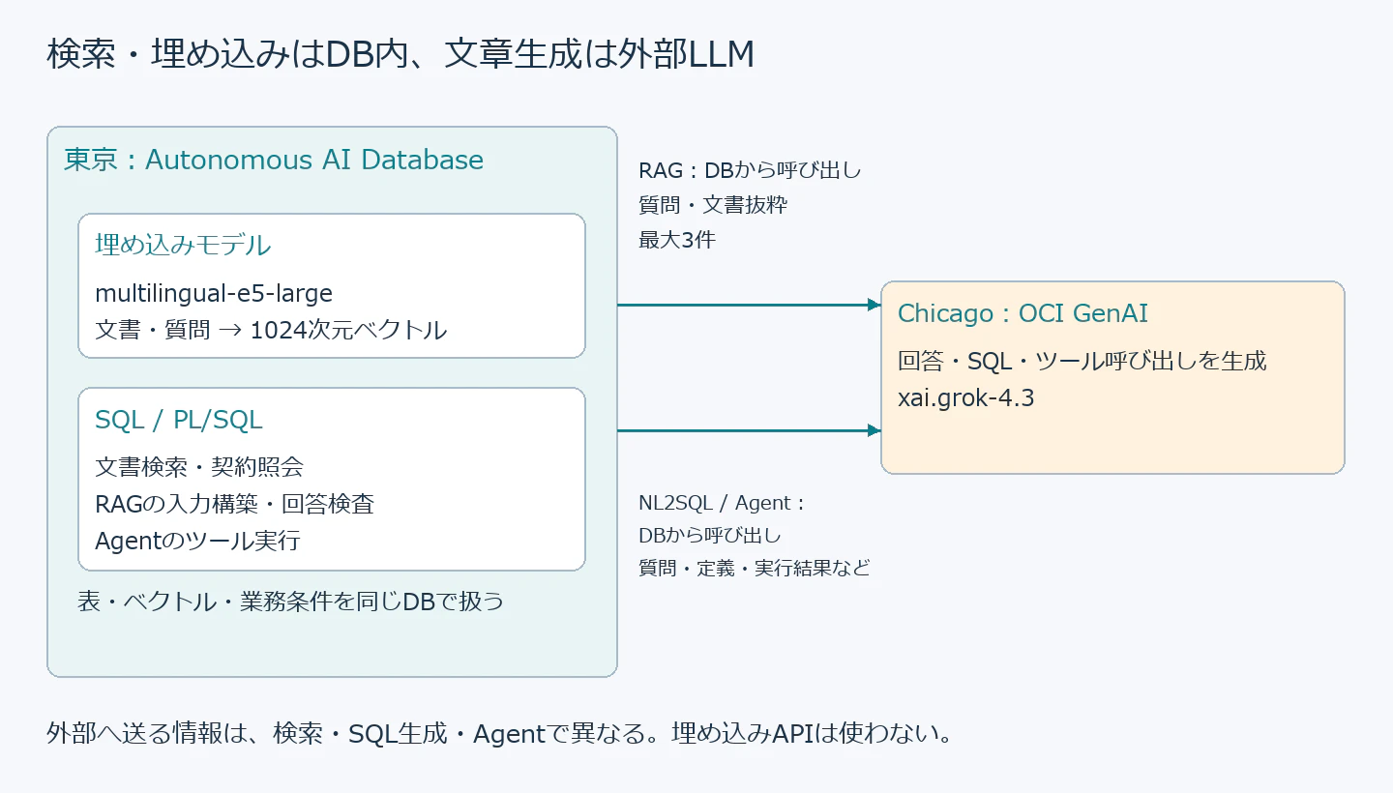The width and height of the screenshot is (1393, 793).
Task: Click the text "最大3件"
Action: (677, 240)
